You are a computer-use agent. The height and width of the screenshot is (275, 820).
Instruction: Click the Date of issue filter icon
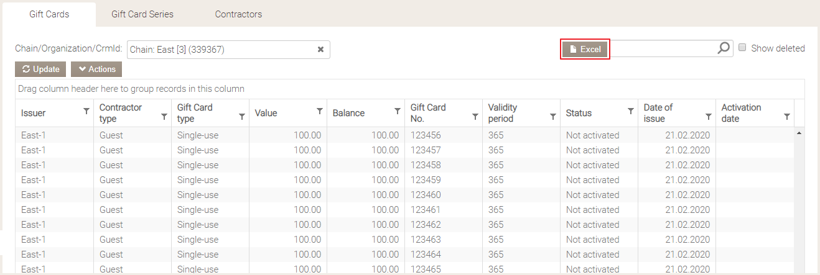point(709,116)
